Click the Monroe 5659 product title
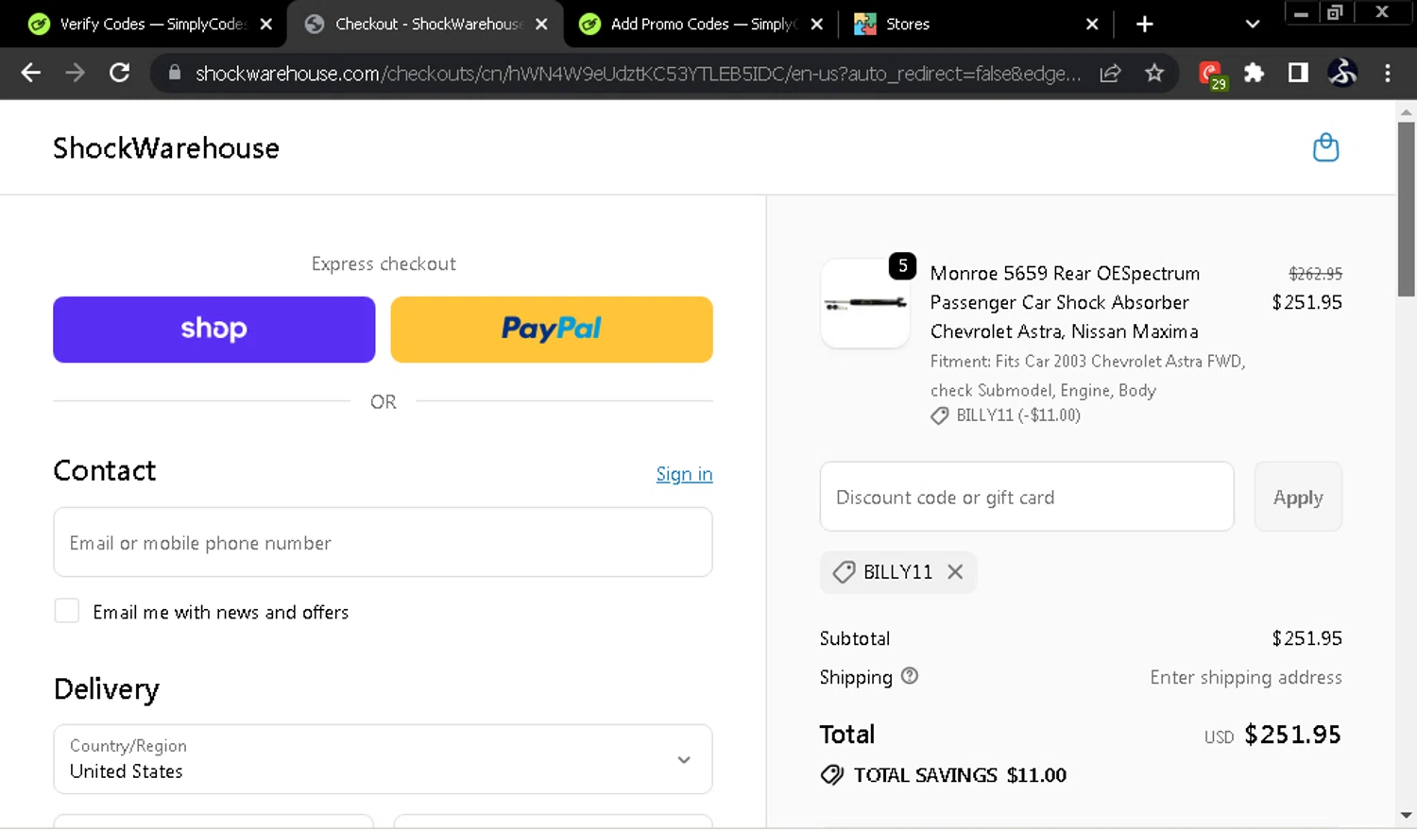 [x=1065, y=302]
